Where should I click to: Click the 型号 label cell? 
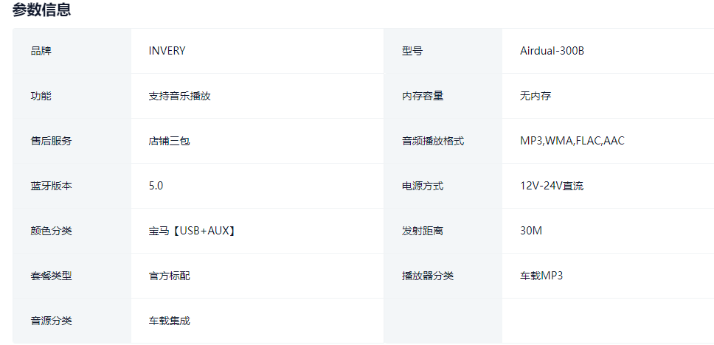pos(412,51)
